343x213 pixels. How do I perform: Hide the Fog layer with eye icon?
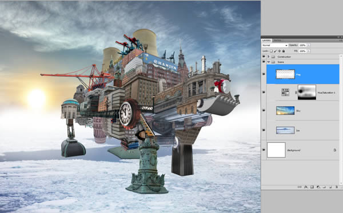(264, 74)
